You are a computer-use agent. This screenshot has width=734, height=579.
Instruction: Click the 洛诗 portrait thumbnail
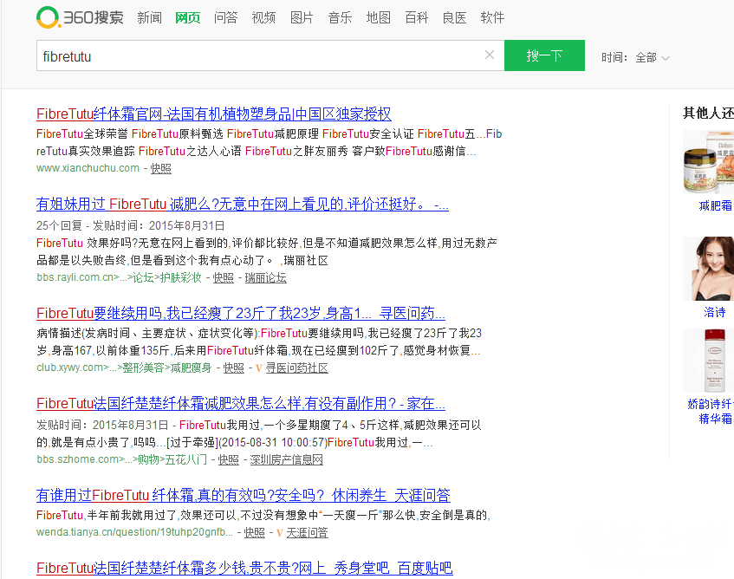coord(708,269)
